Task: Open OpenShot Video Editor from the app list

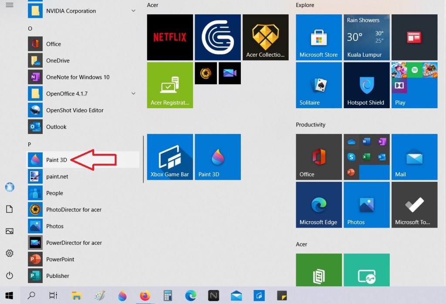Action: pos(75,110)
